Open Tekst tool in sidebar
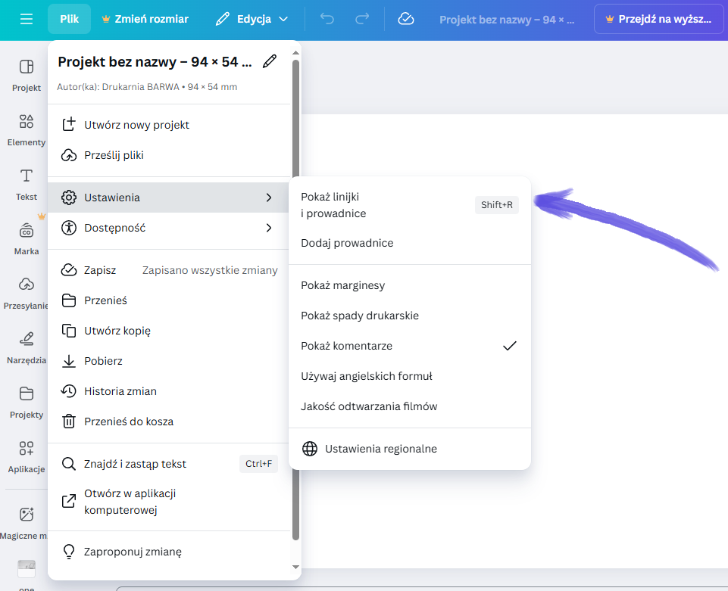Screen dimensions: 728x591 click(x=27, y=183)
